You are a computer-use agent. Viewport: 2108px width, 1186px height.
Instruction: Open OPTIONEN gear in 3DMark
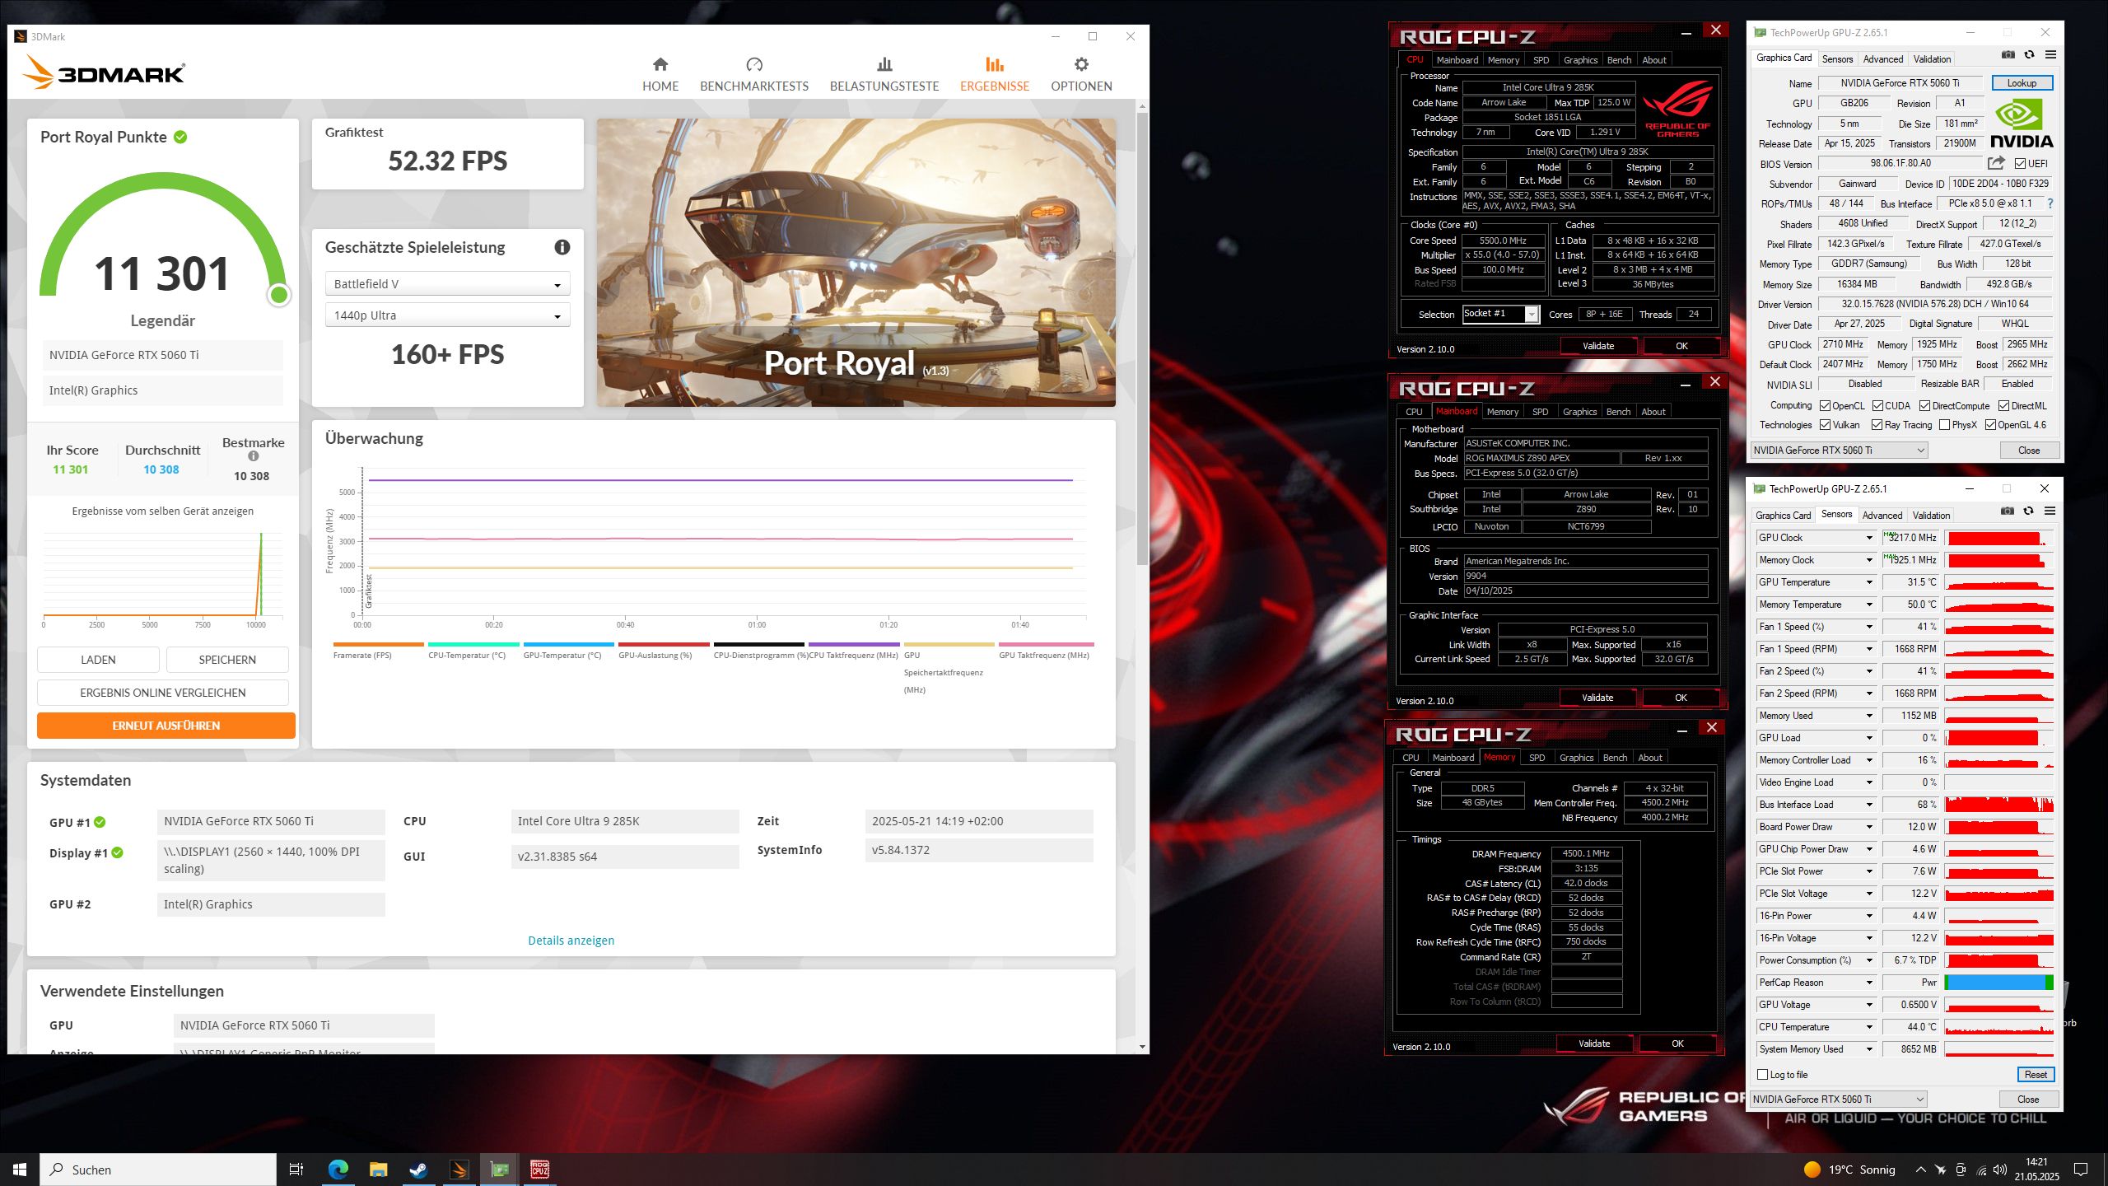(1081, 74)
